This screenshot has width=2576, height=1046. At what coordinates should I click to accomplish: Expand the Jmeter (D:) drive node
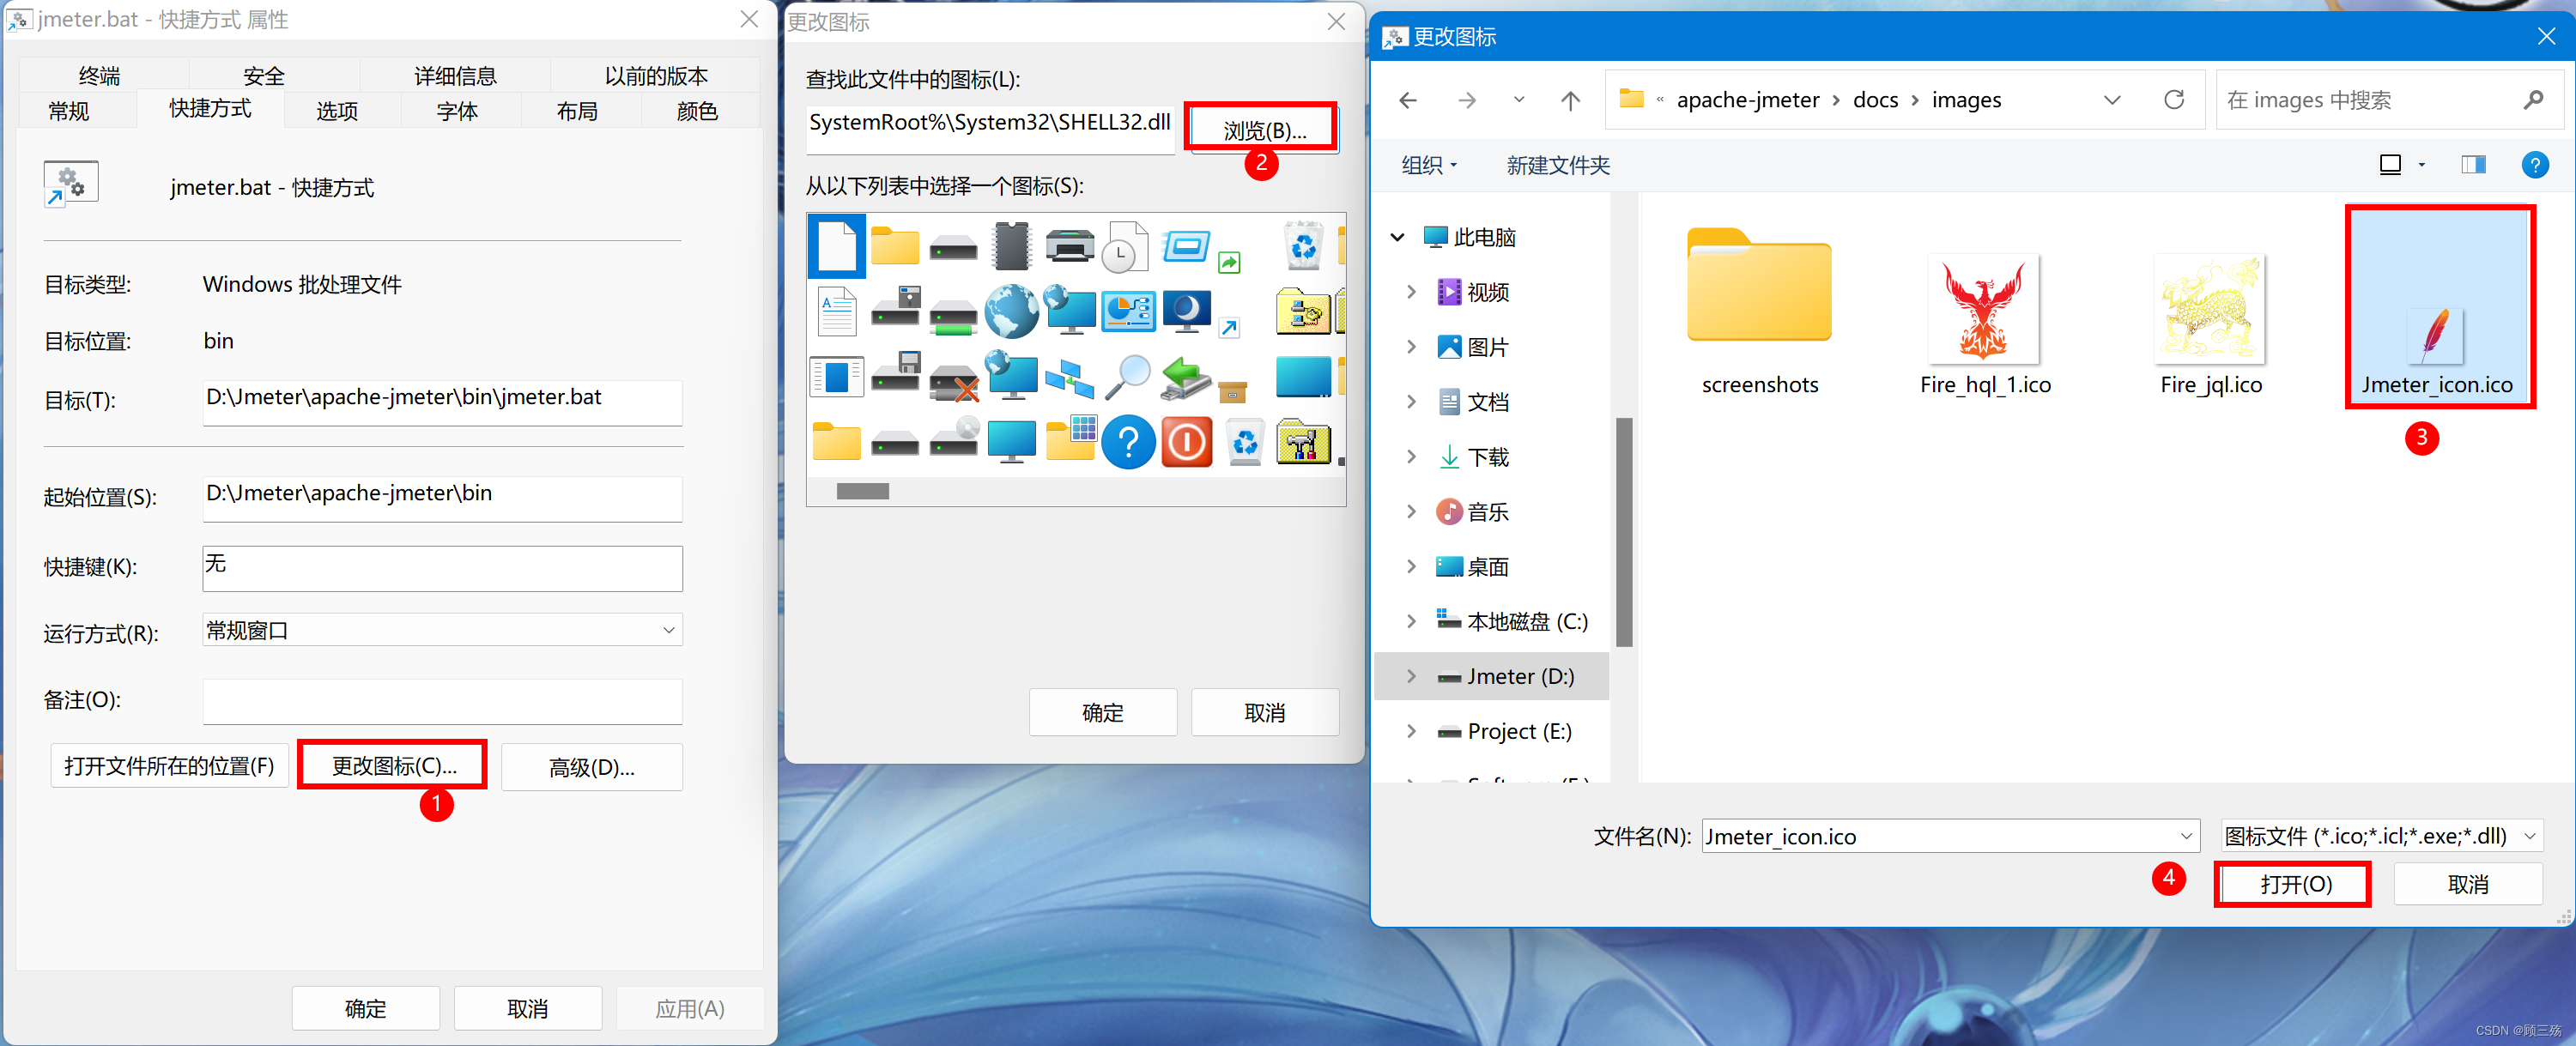[x=1411, y=677]
